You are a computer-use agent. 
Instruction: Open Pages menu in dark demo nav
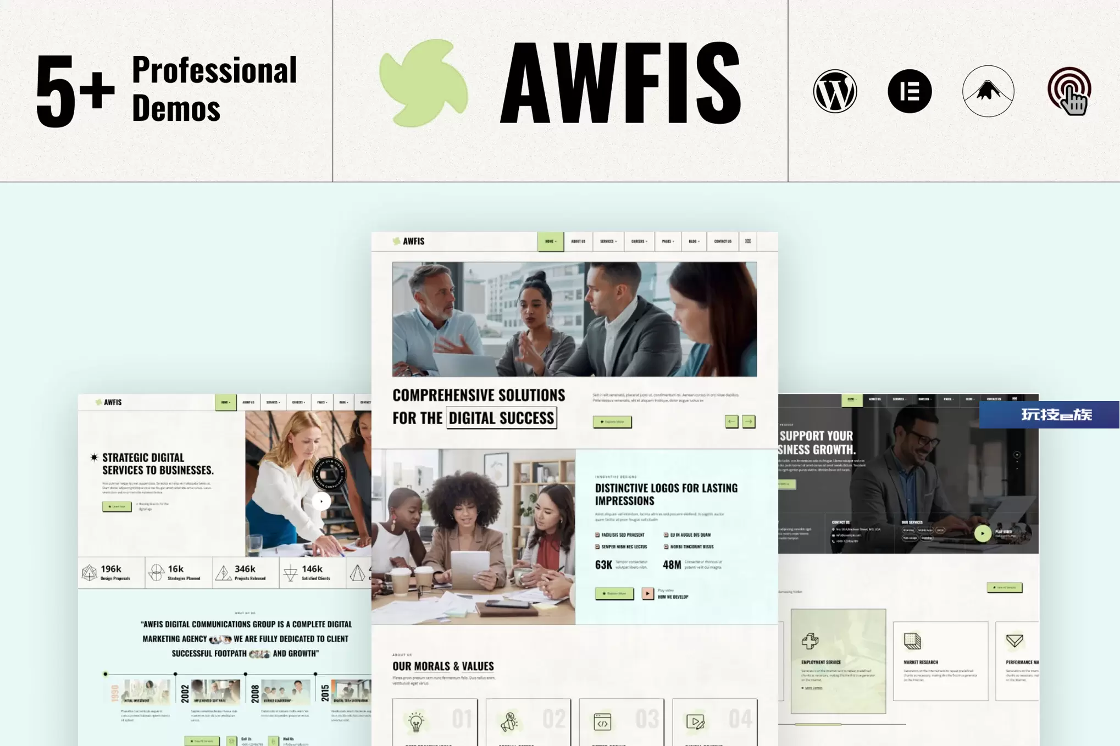click(949, 399)
